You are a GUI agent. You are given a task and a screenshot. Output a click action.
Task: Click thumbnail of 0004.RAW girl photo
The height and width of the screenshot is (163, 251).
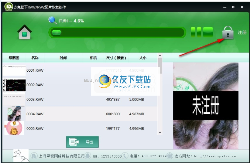pyautogui.click(x=14, y=114)
